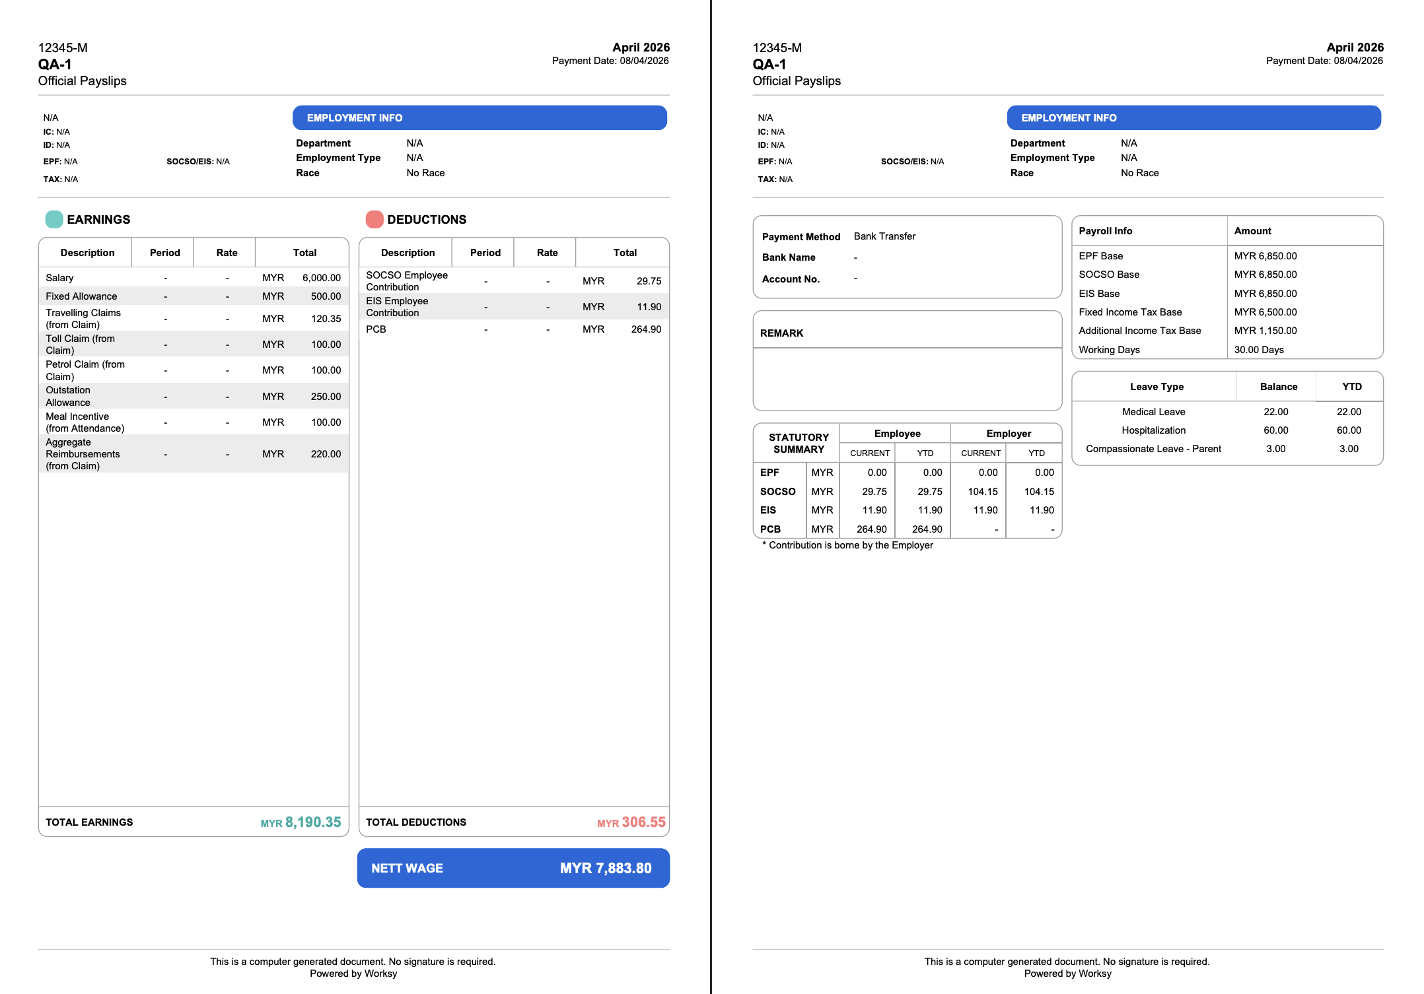1424x994 pixels.
Task: Click the Powered by Worksy footer text
Action: point(353,974)
